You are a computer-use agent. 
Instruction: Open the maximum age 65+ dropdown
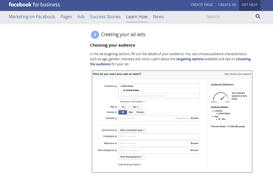coord(135,107)
